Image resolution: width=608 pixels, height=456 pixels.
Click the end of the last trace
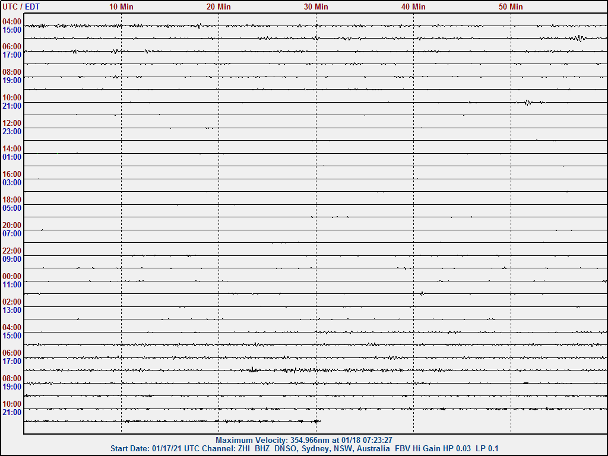[x=319, y=421]
